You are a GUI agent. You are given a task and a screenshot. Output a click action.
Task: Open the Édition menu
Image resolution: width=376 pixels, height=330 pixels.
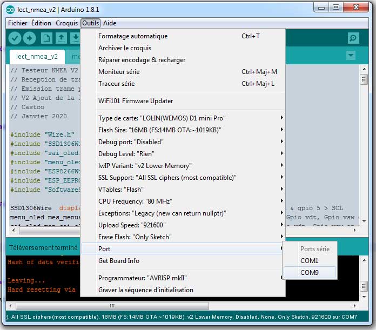point(41,23)
